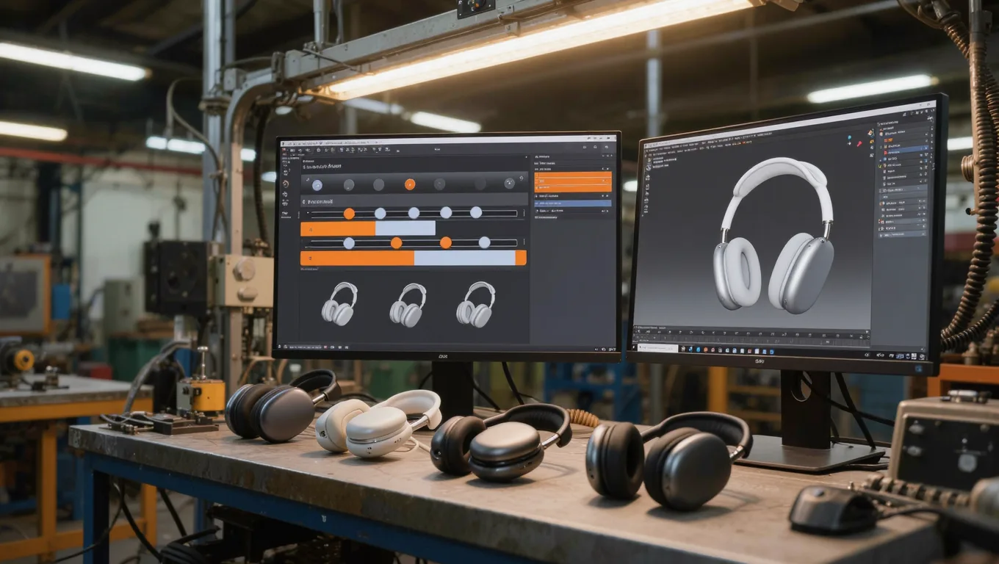The width and height of the screenshot is (999, 564).
Task: Select the light blue first circle in the top circle row
Action: [x=317, y=184]
